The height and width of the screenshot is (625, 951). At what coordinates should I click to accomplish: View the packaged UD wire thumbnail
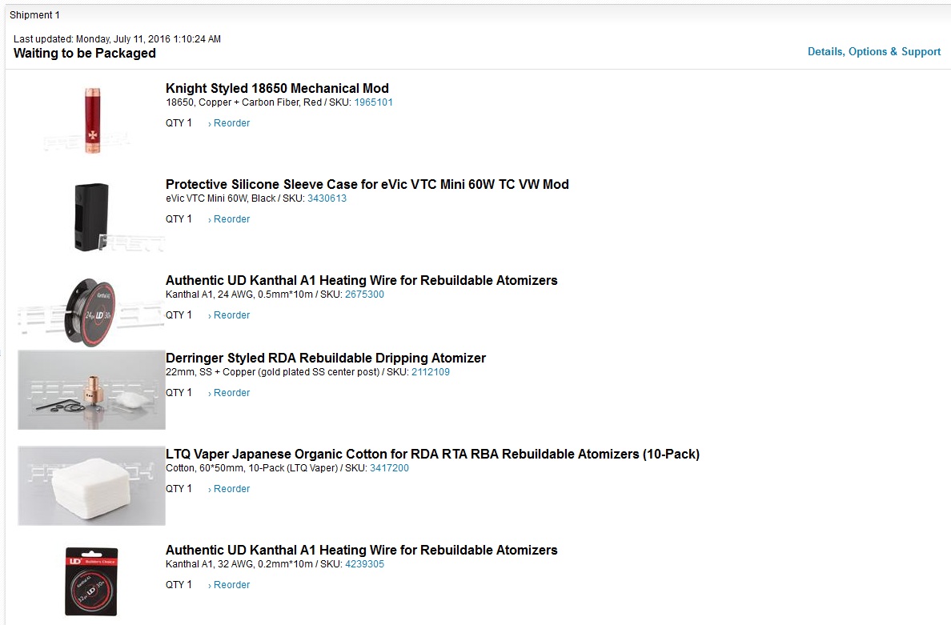pos(91,581)
